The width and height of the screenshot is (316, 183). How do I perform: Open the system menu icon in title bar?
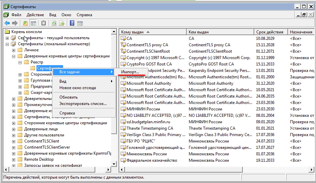coord(6,7)
